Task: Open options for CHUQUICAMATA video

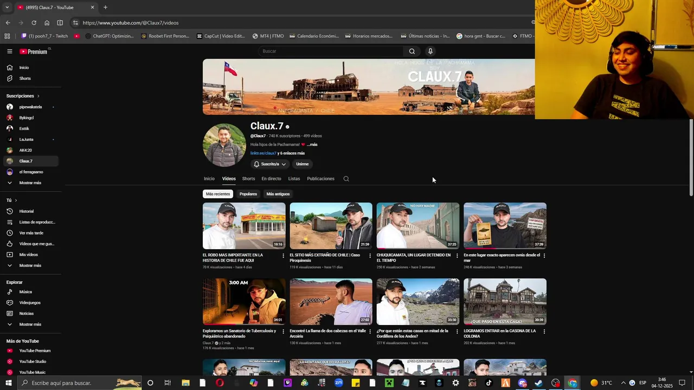Action: pos(457,256)
